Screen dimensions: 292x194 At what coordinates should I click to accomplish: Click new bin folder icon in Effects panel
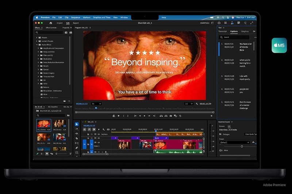(x=65, y=101)
